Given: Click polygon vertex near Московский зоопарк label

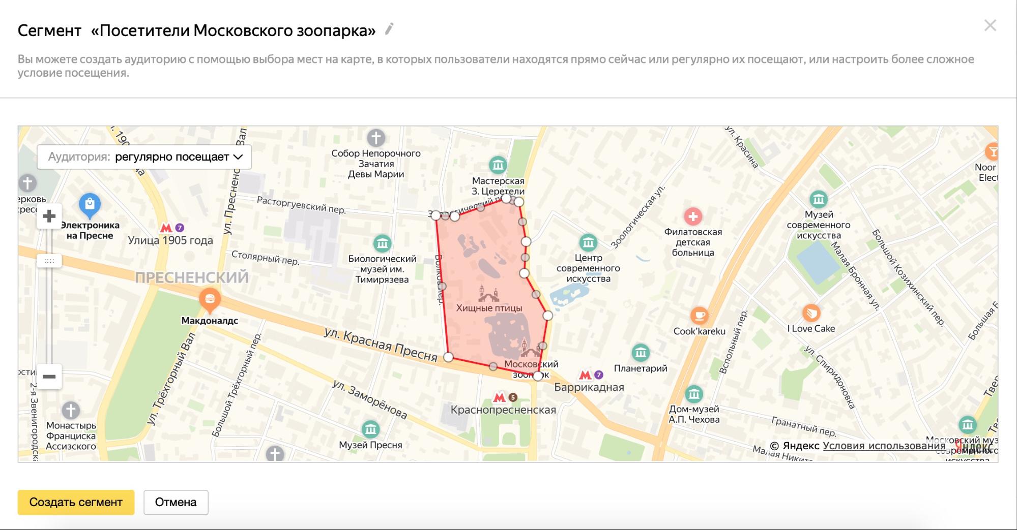Looking at the screenshot, I should [538, 376].
